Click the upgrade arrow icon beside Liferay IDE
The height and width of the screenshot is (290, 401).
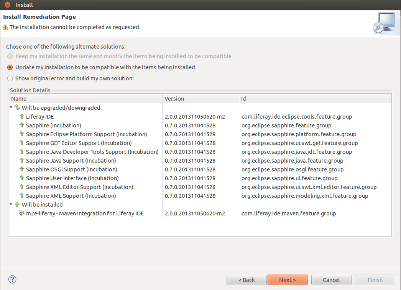(x=22, y=117)
